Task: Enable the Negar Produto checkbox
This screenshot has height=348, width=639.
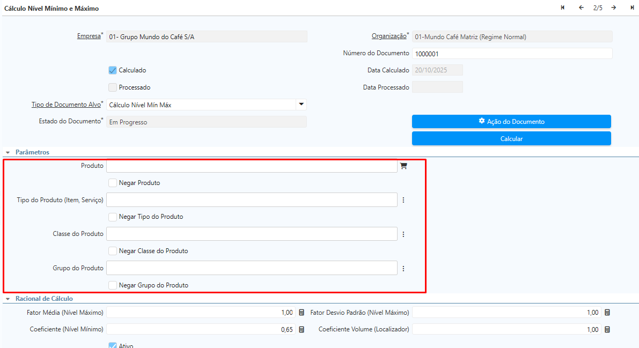Action: click(x=113, y=183)
